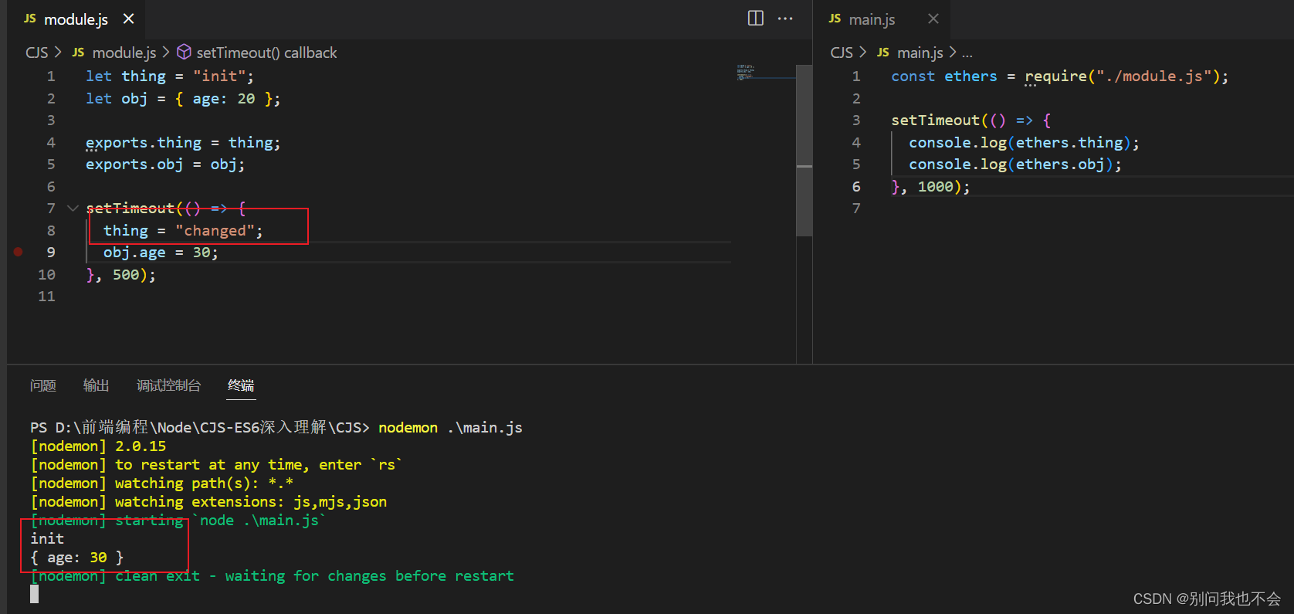This screenshot has width=1294, height=614.
Task: Open the 终端 panel tab
Action: click(x=241, y=385)
